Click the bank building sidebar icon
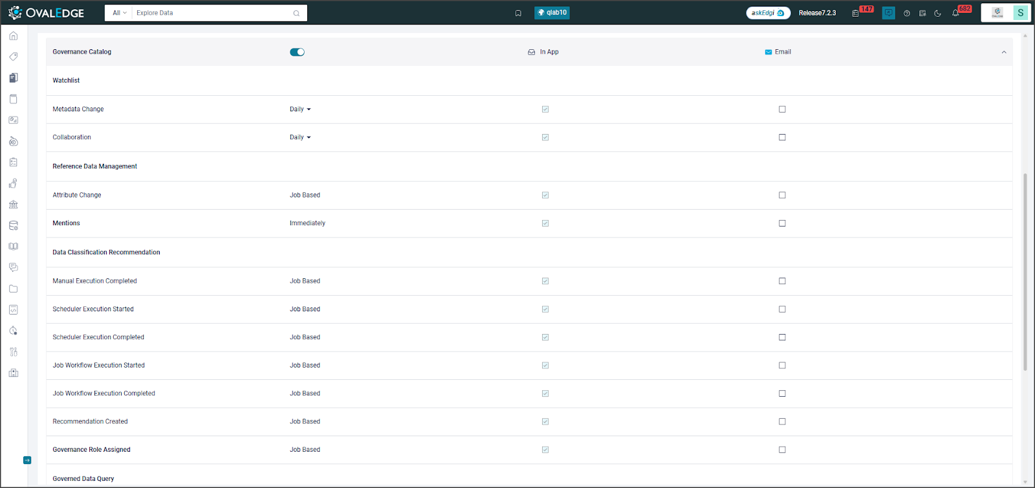Screen dimensions: 1035x488 pos(14,205)
